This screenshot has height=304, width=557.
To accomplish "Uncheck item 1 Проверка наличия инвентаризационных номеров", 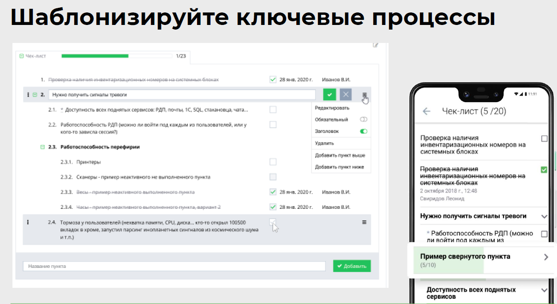I will coord(273,79).
